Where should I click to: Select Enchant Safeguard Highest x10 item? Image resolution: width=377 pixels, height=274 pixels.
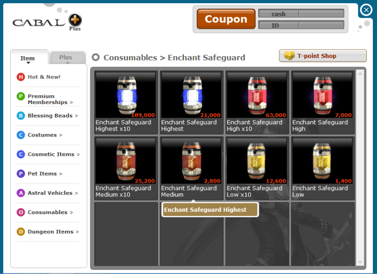click(126, 103)
